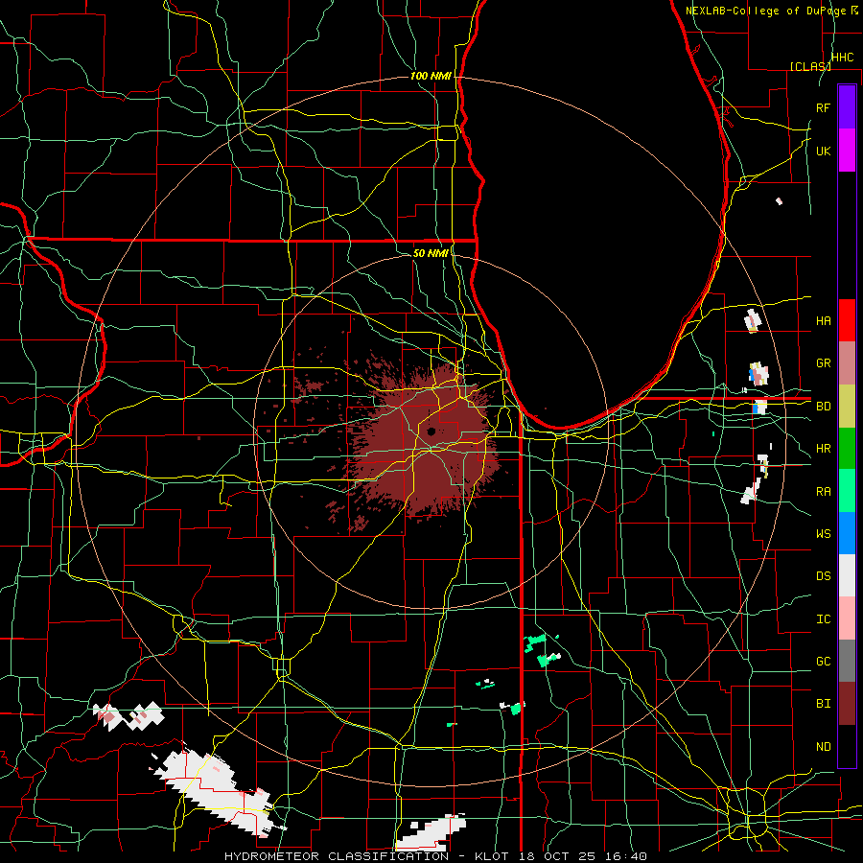Click the 'UK' legend label

[823, 151]
